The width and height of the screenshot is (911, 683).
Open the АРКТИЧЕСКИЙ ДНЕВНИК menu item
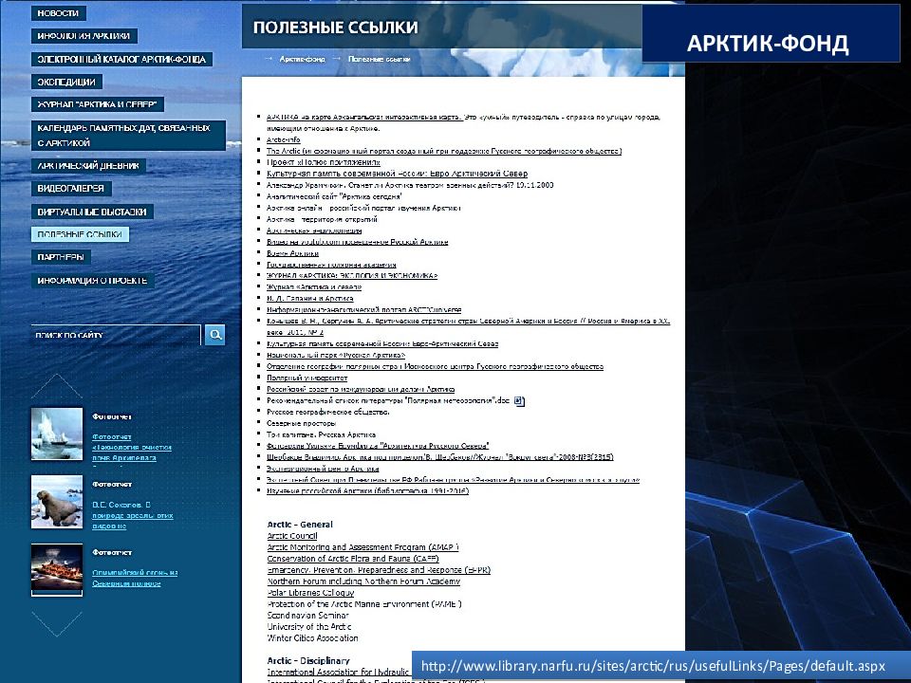click(x=88, y=165)
